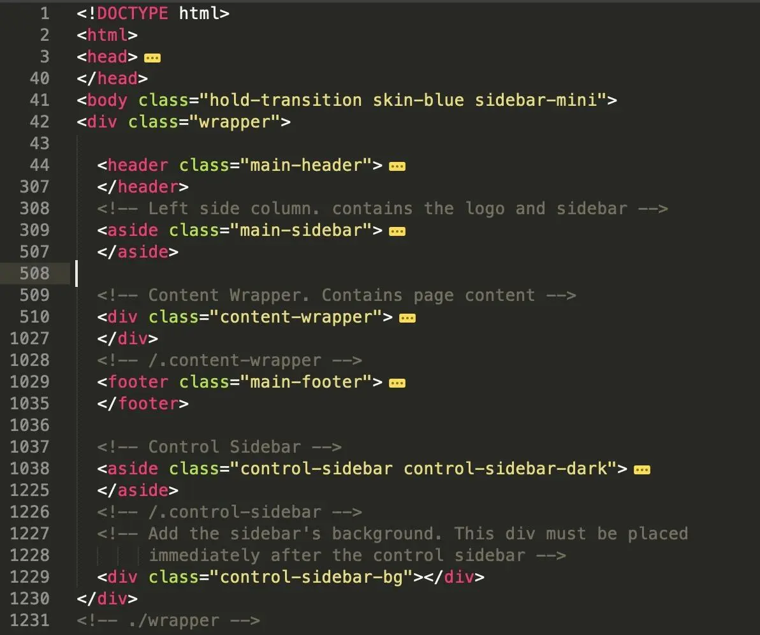760x635 pixels.
Task: Expand the folded main-header marker
Action: (397, 166)
